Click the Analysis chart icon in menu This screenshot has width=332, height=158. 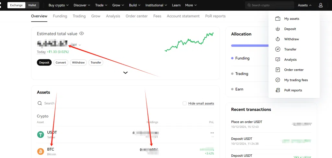point(278,60)
